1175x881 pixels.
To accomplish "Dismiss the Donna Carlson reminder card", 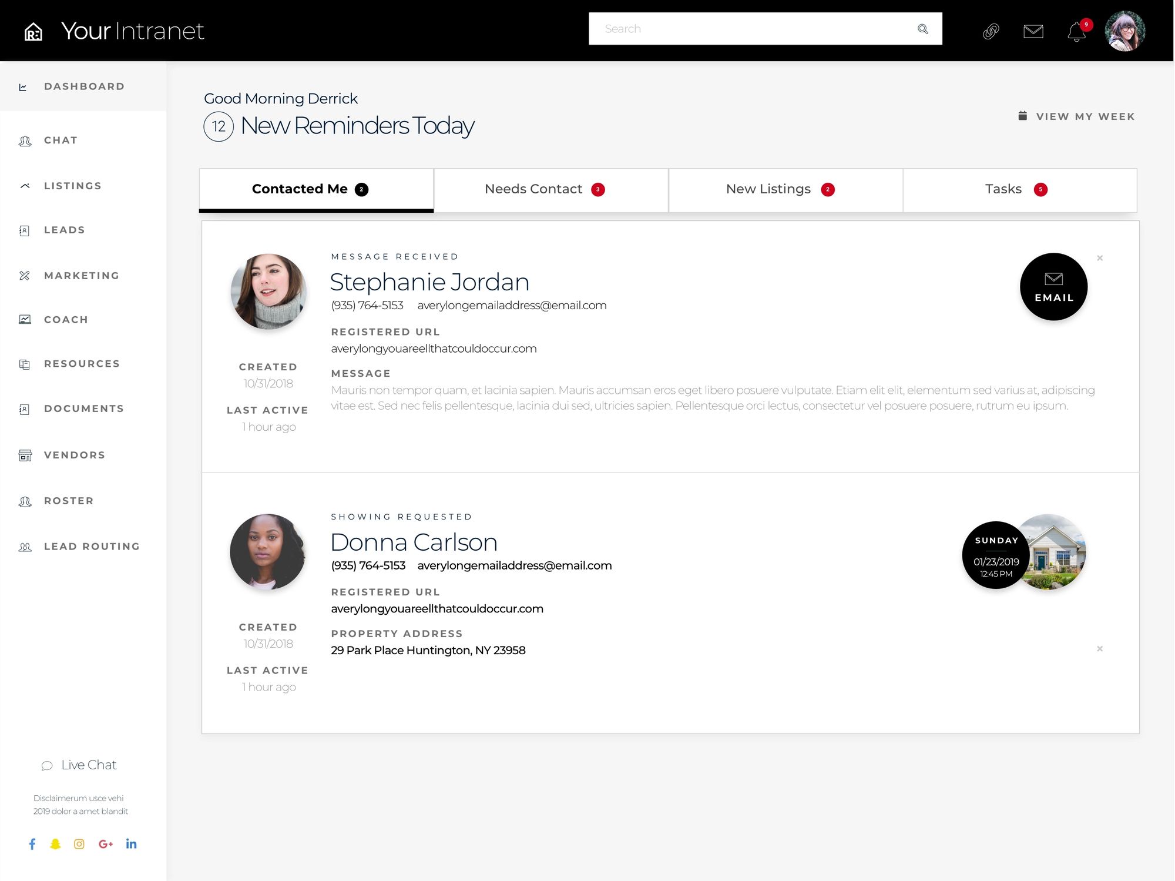I will pyautogui.click(x=1100, y=649).
